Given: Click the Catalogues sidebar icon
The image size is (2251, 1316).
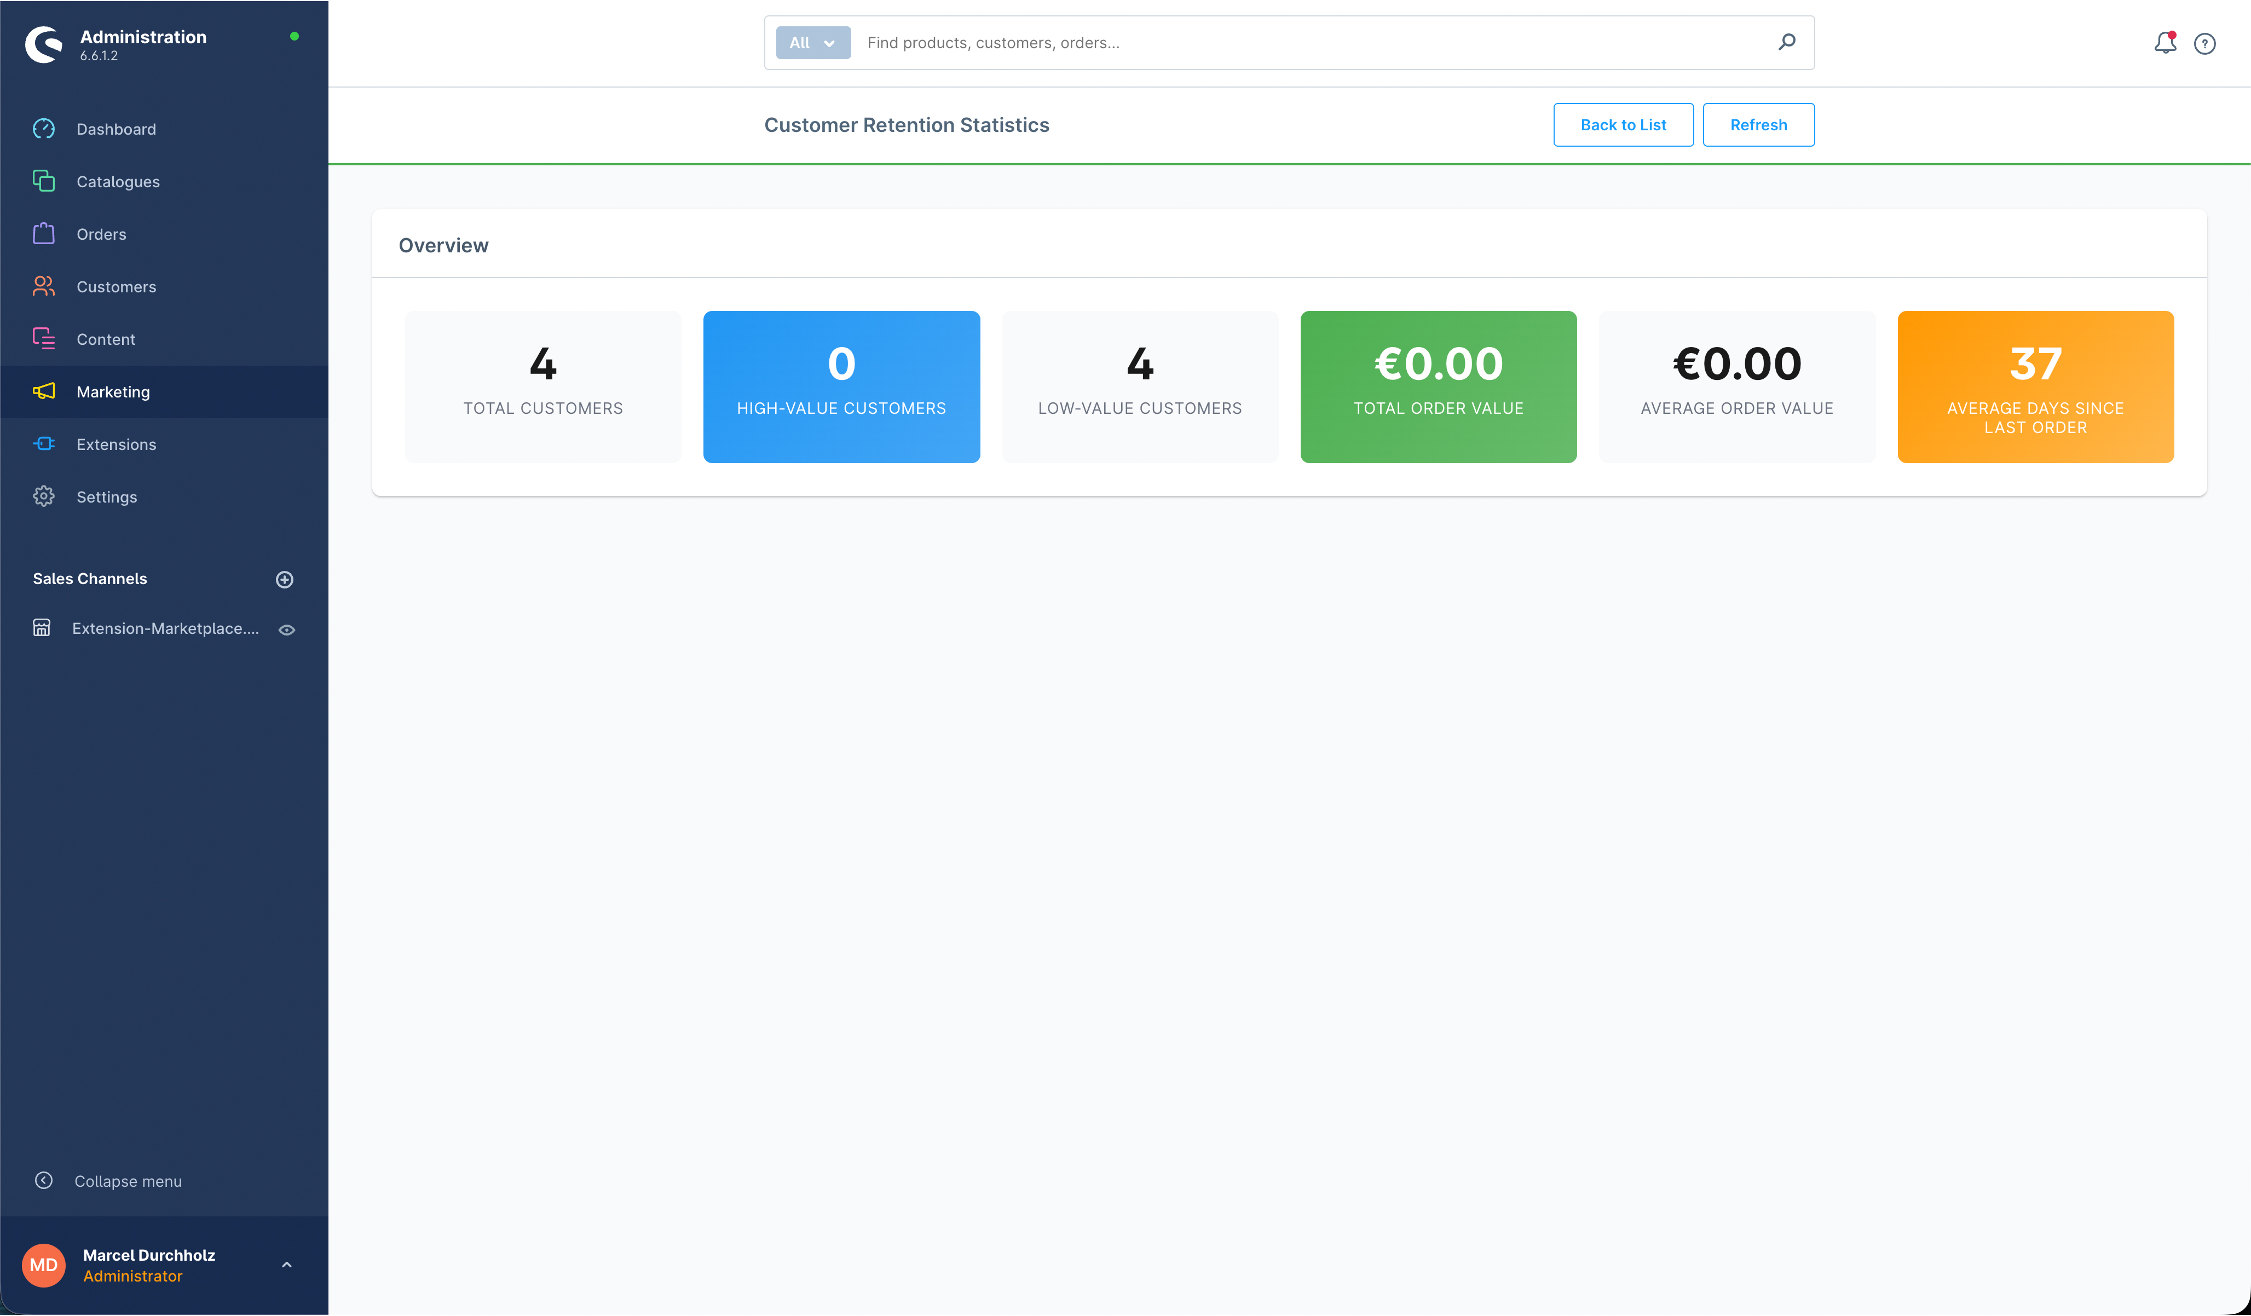Looking at the screenshot, I should click(43, 181).
